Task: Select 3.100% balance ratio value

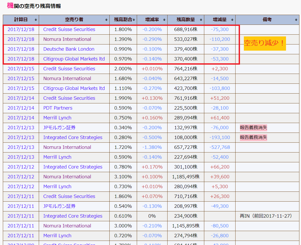Action: click(123, 177)
